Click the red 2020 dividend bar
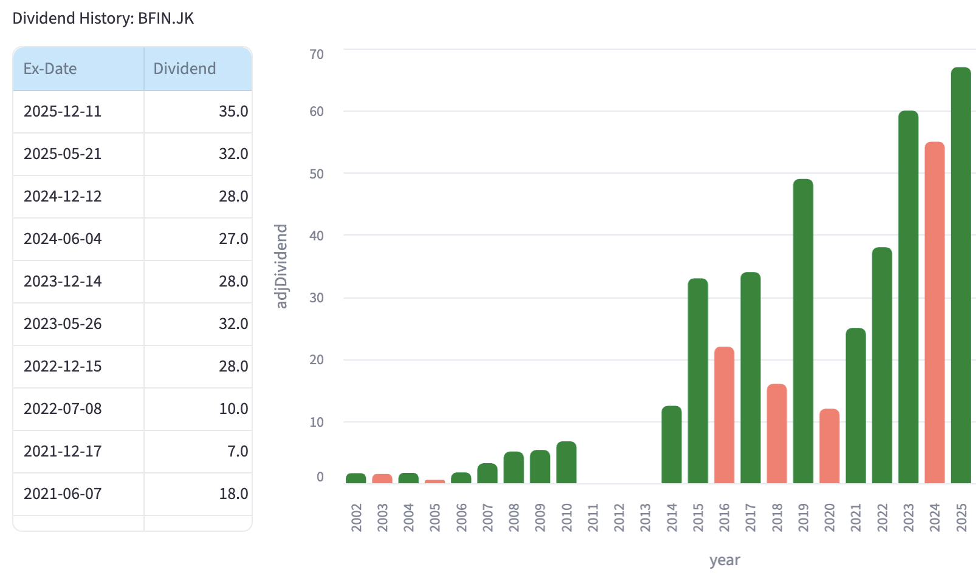Image resolution: width=976 pixels, height=584 pixels. 829,446
